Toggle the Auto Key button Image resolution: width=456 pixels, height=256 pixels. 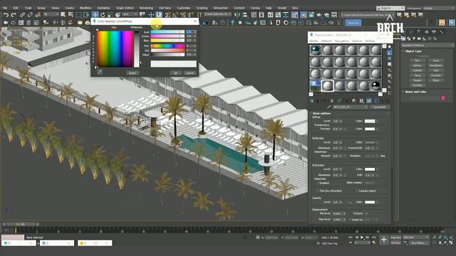[395, 238]
